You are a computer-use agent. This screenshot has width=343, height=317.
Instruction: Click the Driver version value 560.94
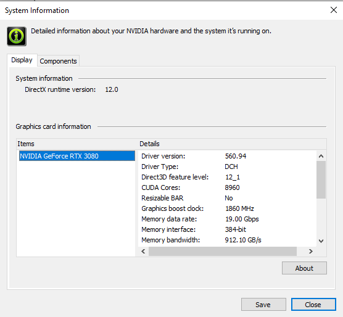236,156
